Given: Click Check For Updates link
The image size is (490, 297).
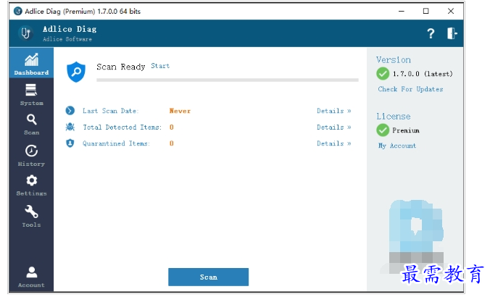Looking at the screenshot, I should pos(410,89).
